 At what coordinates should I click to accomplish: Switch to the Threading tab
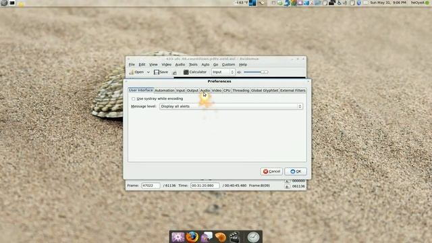click(240, 90)
